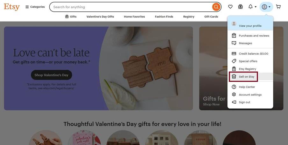This screenshot has height=145, width=288.
Task: Choose Etsy Registry in account menu
Action: pyautogui.click(x=247, y=69)
